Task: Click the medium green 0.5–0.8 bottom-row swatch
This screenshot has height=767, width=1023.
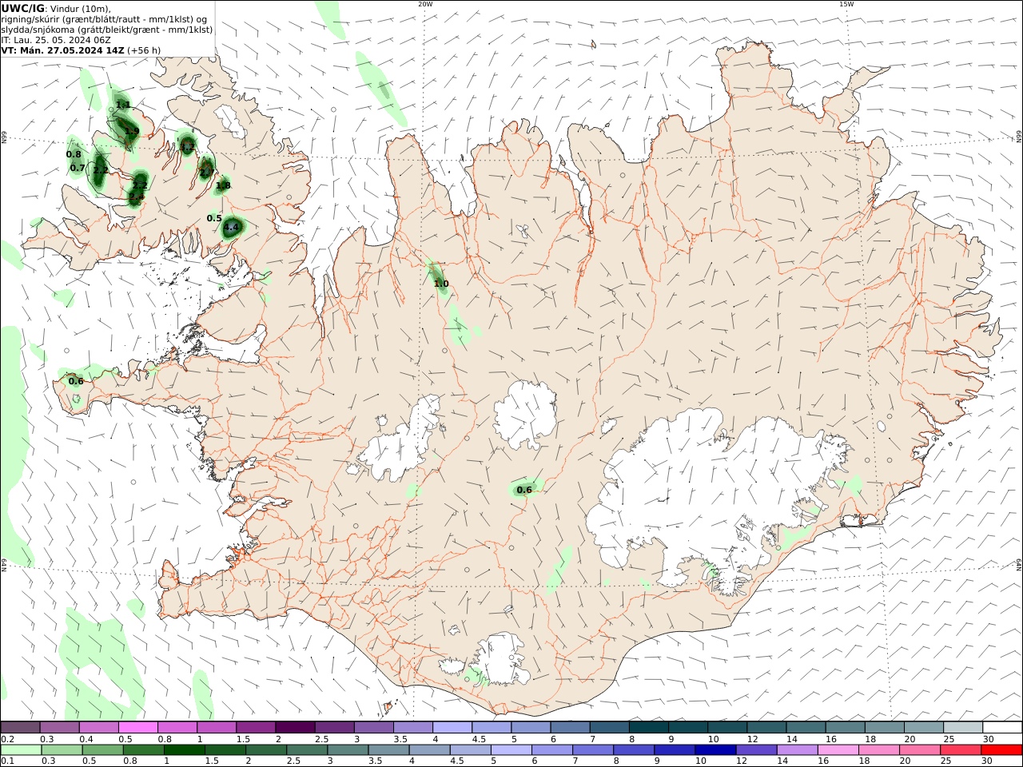Action: [103, 749]
